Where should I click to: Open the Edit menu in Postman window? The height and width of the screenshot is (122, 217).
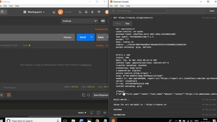[5, 6]
